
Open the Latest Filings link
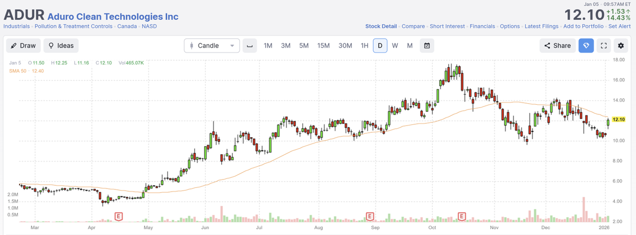click(542, 26)
